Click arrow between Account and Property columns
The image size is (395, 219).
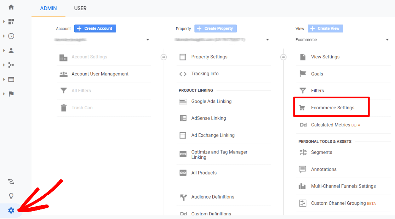click(164, 57)
